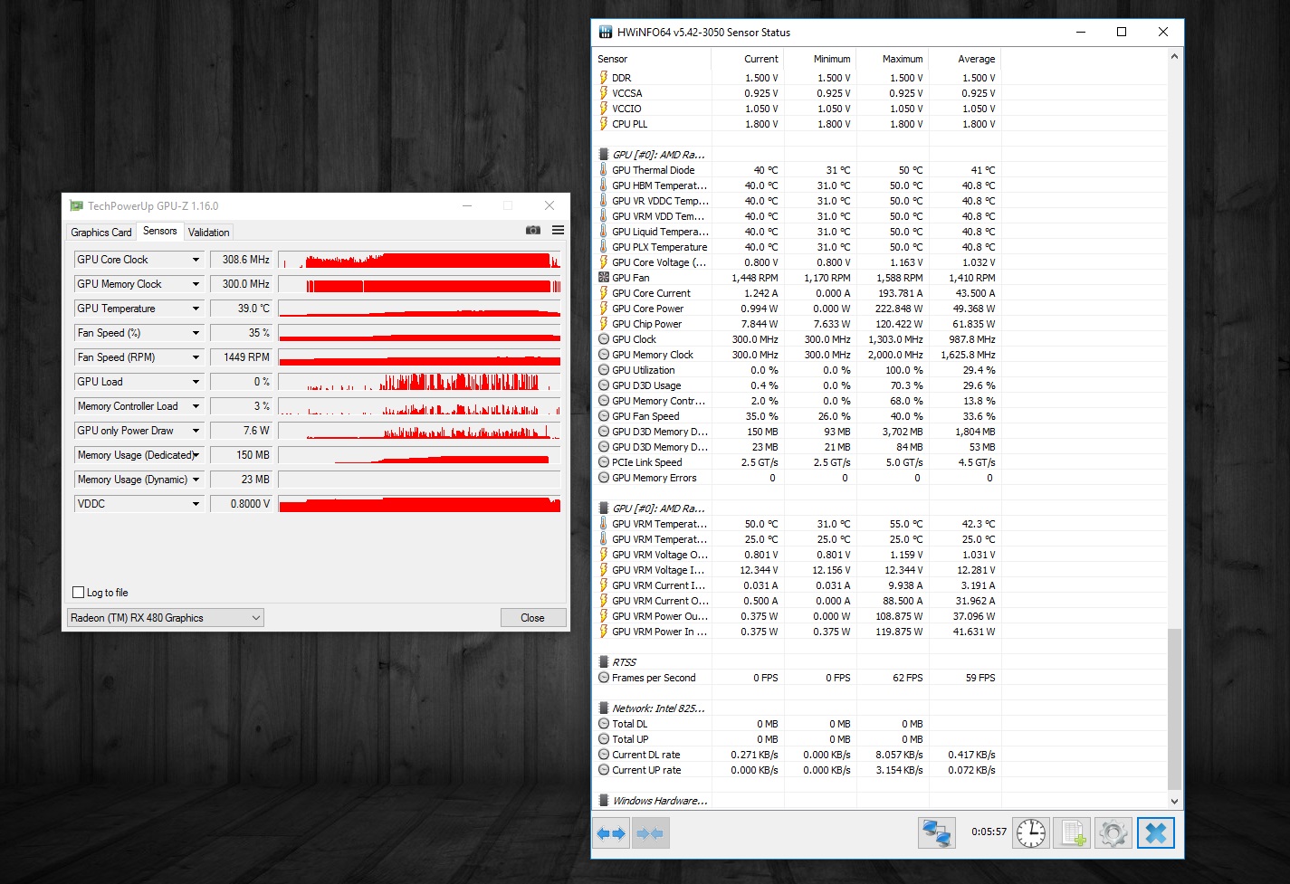Click the VDDC history graph in GPU-Z
The width and height of the screenshot is (1290, 884).
coord(419,504)
